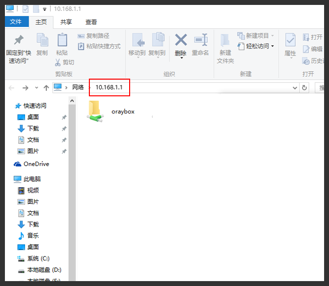The image size is (329, 286).
Task: Select pinned 图片 under Quick access
Action: (28, 151)
